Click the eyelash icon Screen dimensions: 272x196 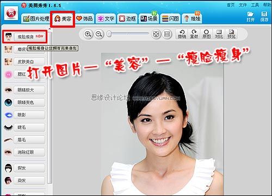coord(8,128)
